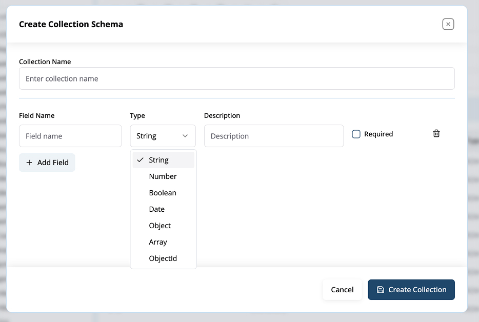Set the field type to Object
The height and width of the screenshot is (322, 479).
tap(160, 226)
